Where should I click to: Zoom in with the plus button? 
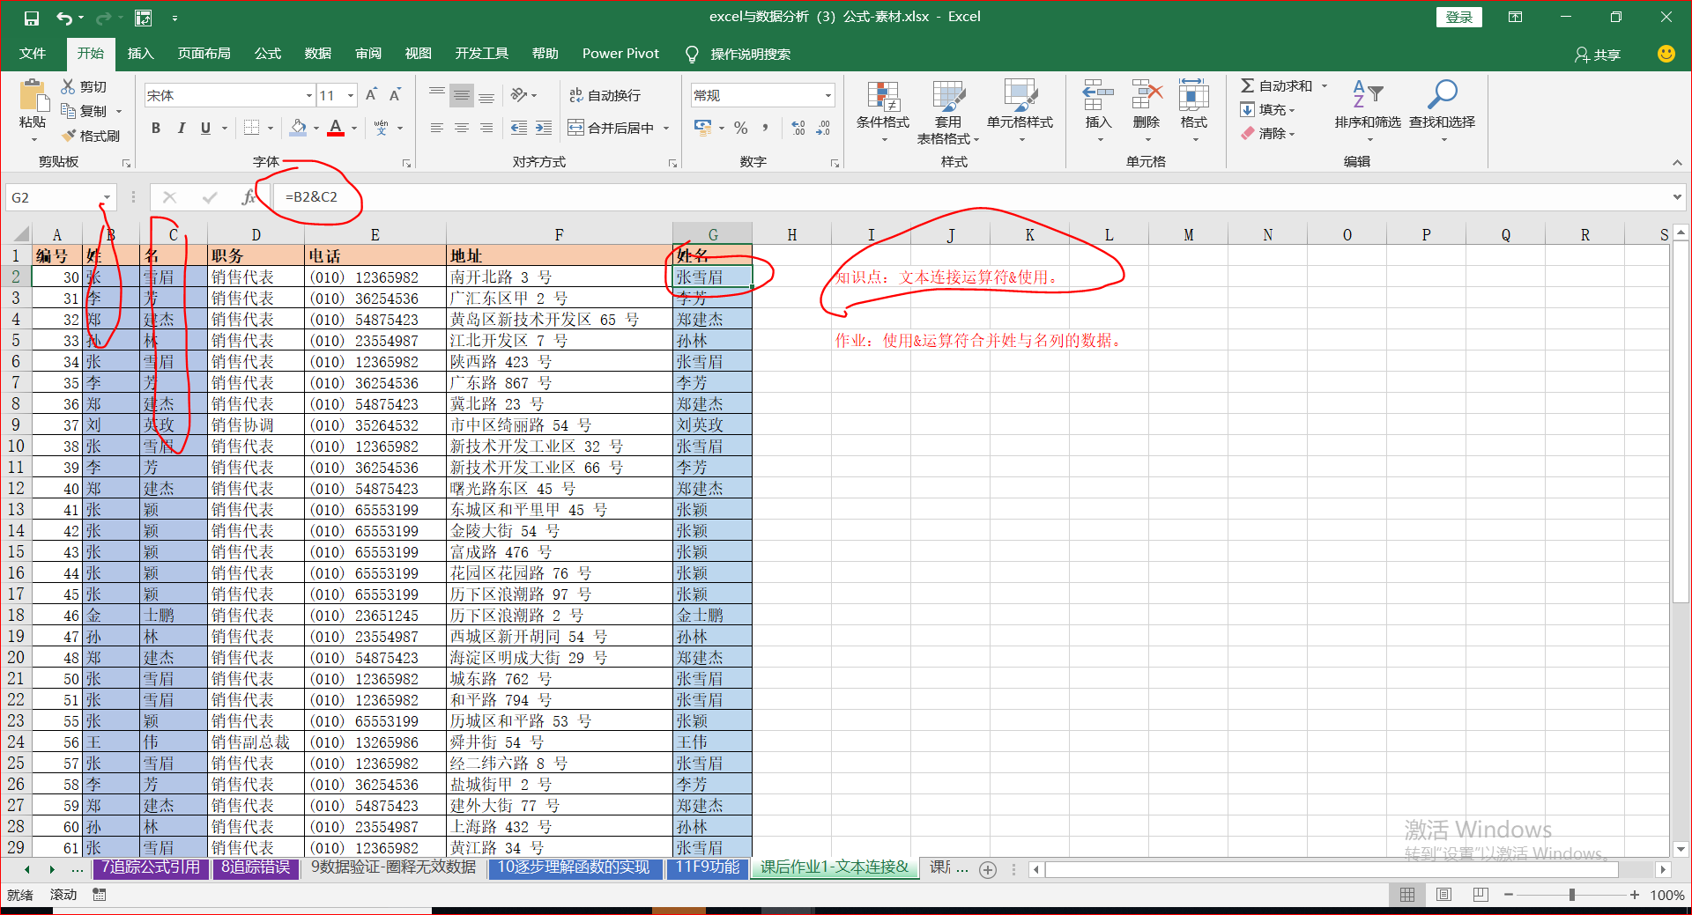[1635, 895]
